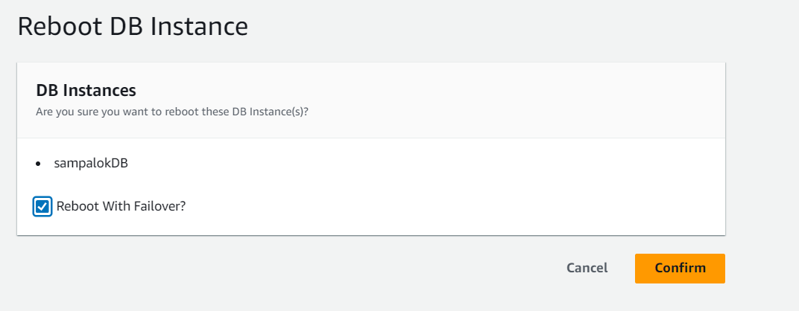This screenshot has height=311, width=799.
Task: Click the word "DB" in the page title
Action: (127, 27)
